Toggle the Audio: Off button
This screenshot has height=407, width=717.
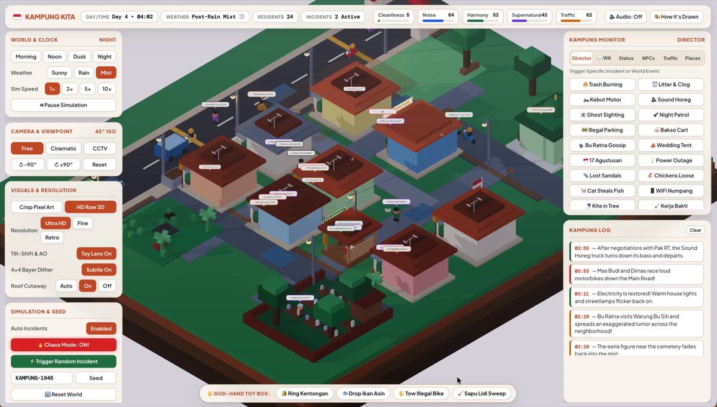coord(626,17)
